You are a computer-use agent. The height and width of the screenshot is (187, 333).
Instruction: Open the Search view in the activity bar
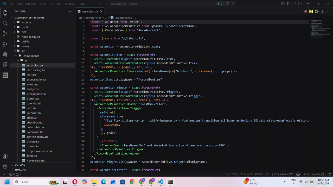[5, 23]
